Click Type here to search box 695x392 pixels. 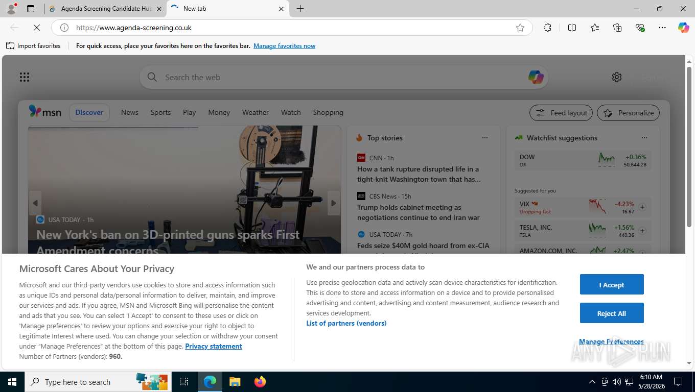coord(98,382)
